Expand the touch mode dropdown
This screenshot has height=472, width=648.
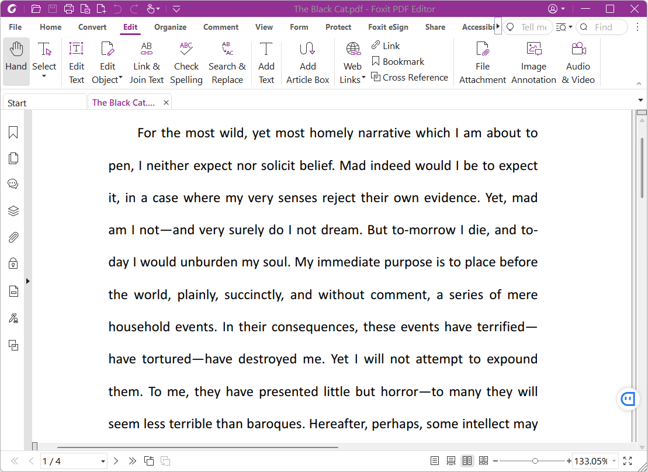[158, 9]
